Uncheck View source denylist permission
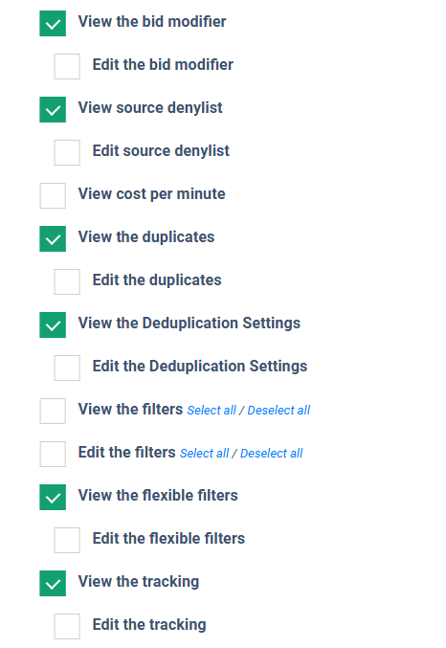Screen dimensions: 446x648 53,109
